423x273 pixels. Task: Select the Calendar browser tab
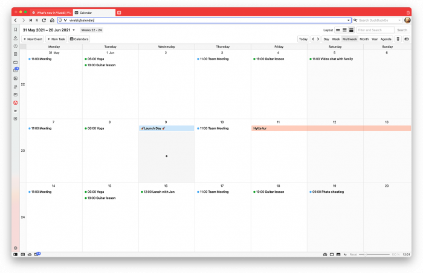tap(94, 13)
